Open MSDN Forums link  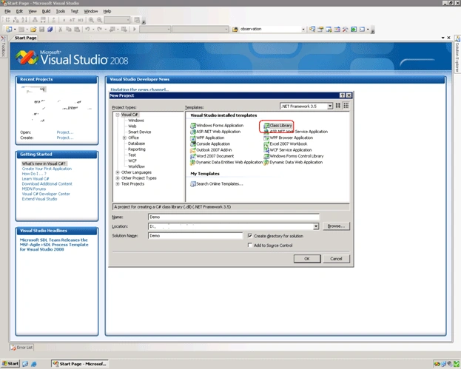pos(34,189)
